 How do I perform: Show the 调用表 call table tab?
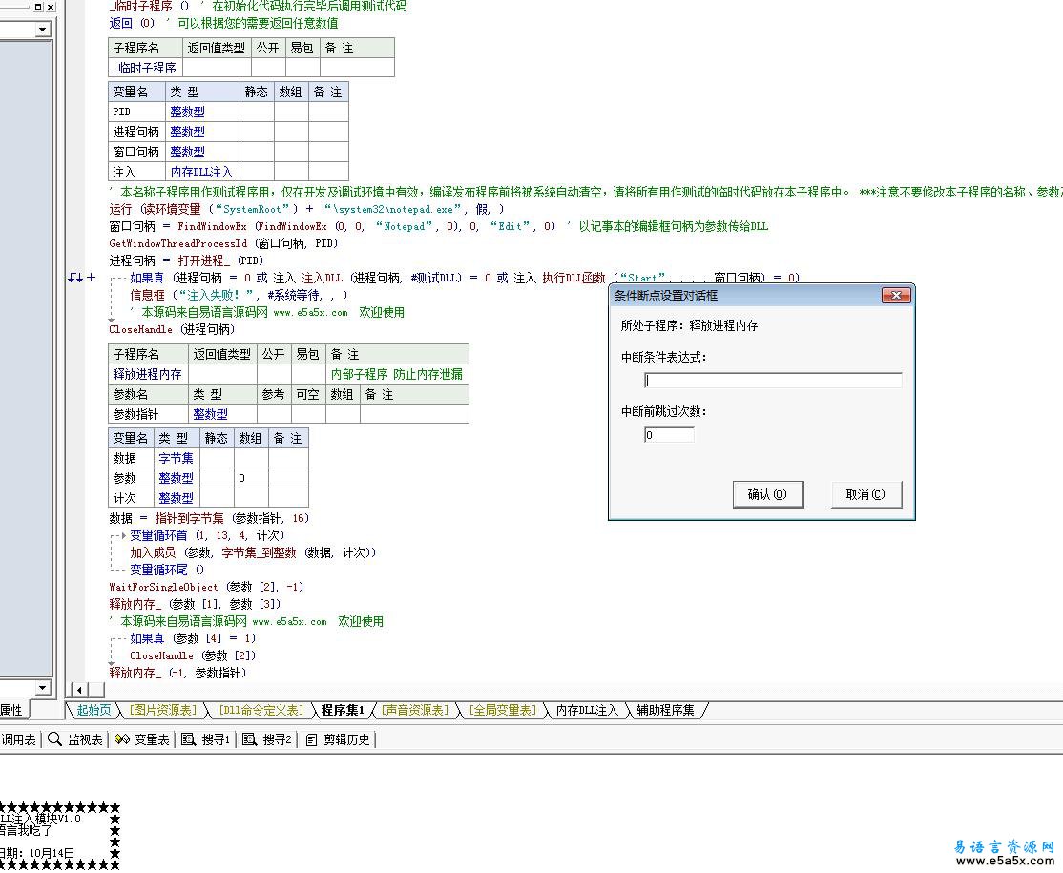[18, 739]
